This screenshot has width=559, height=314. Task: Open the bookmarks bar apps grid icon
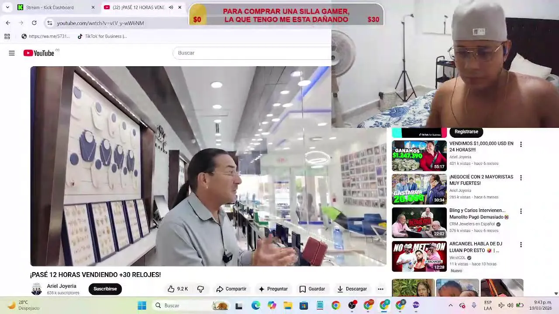click(7, 37)
